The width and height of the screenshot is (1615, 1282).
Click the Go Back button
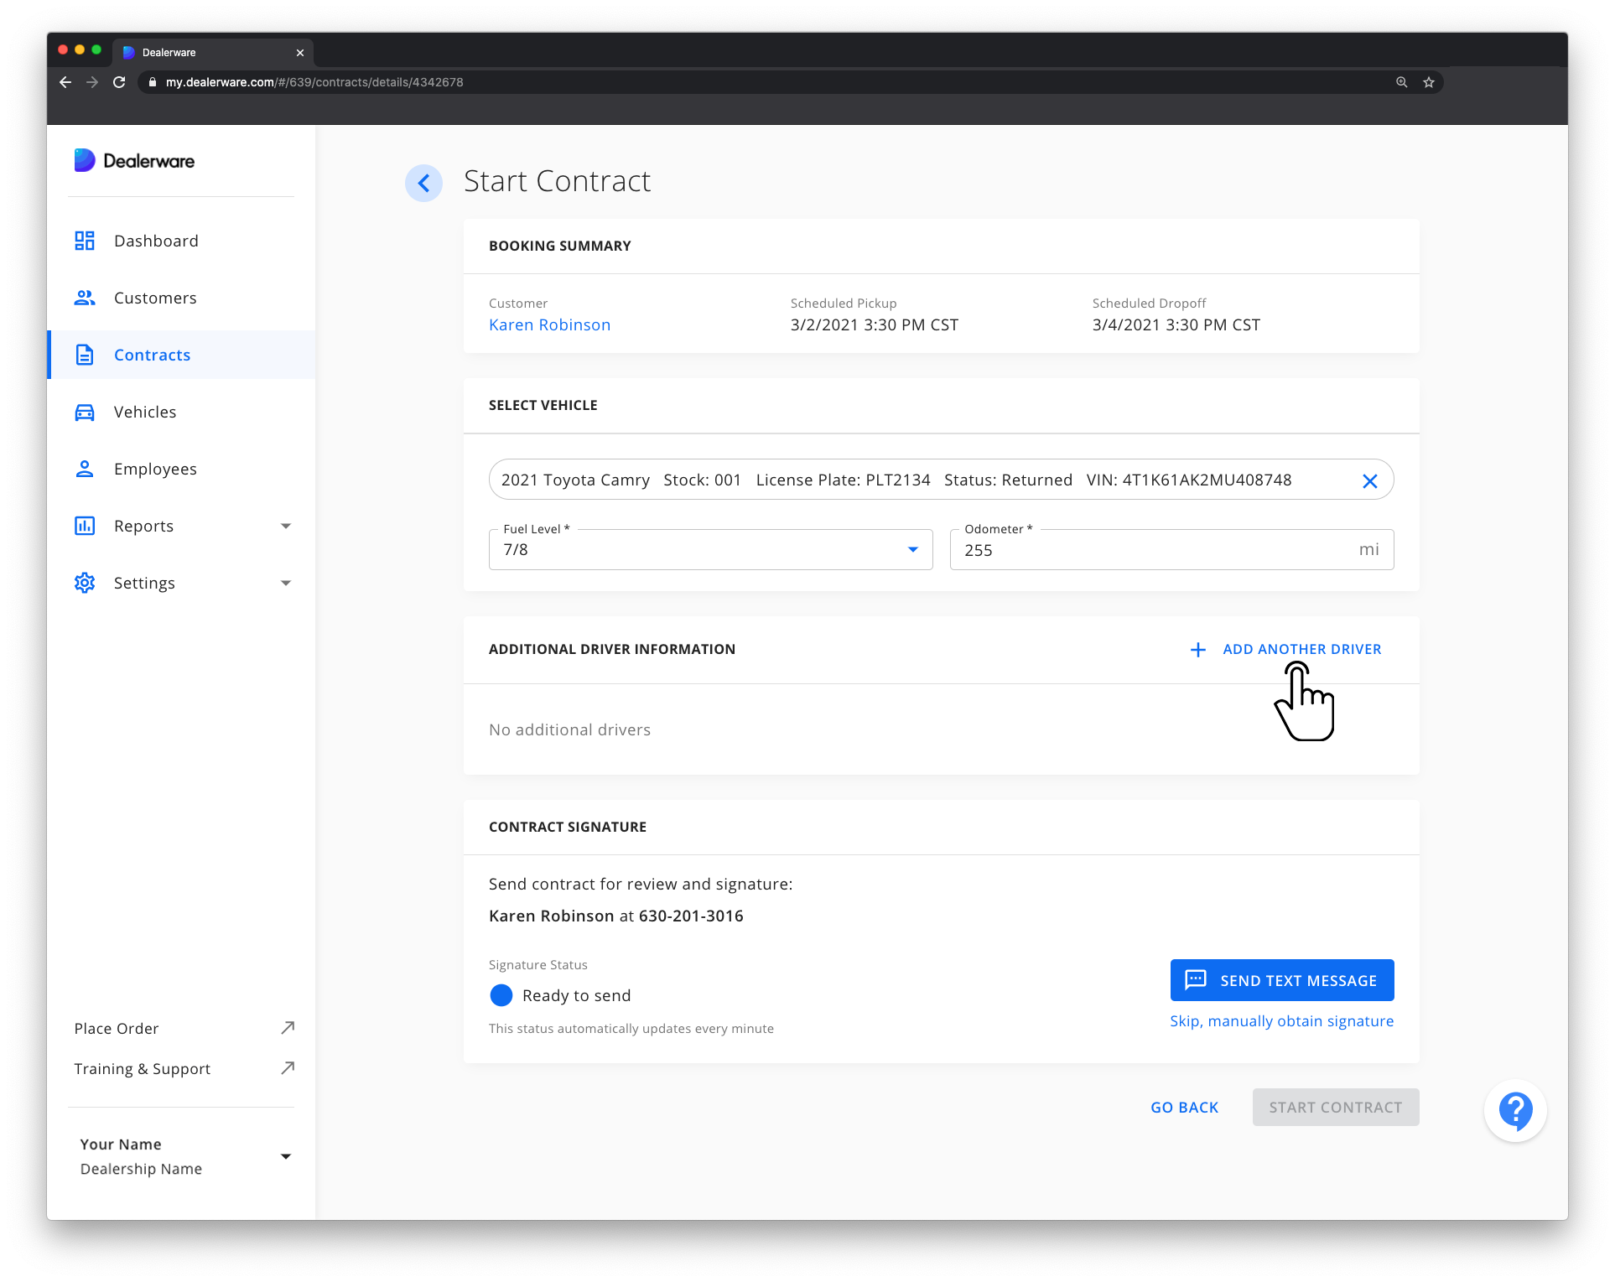1184,1108
